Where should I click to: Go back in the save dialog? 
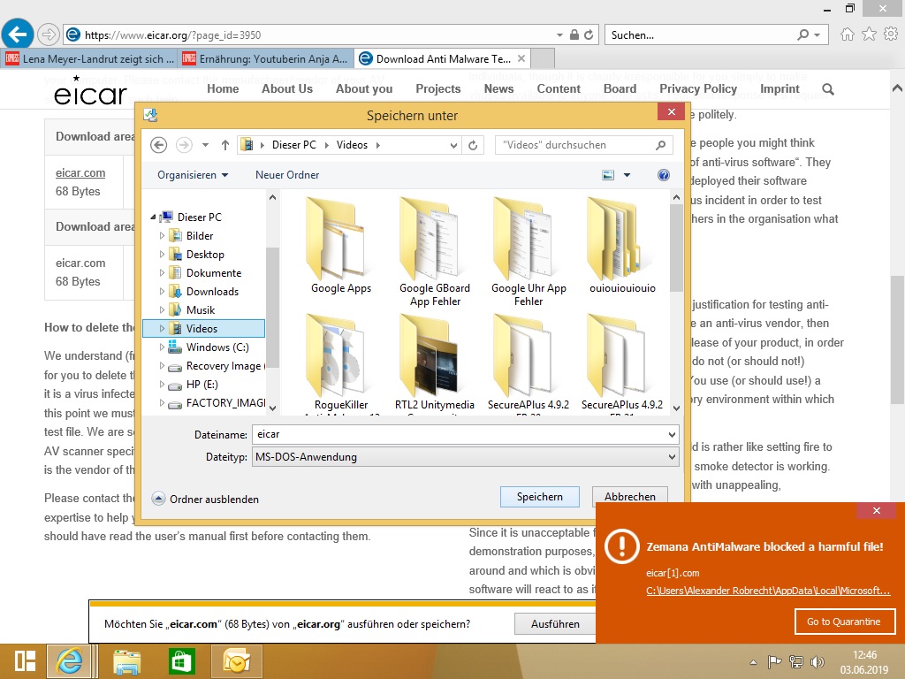click(x=159, y=145)
